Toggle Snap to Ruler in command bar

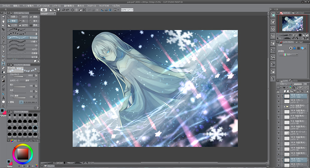tap(102, 10)
